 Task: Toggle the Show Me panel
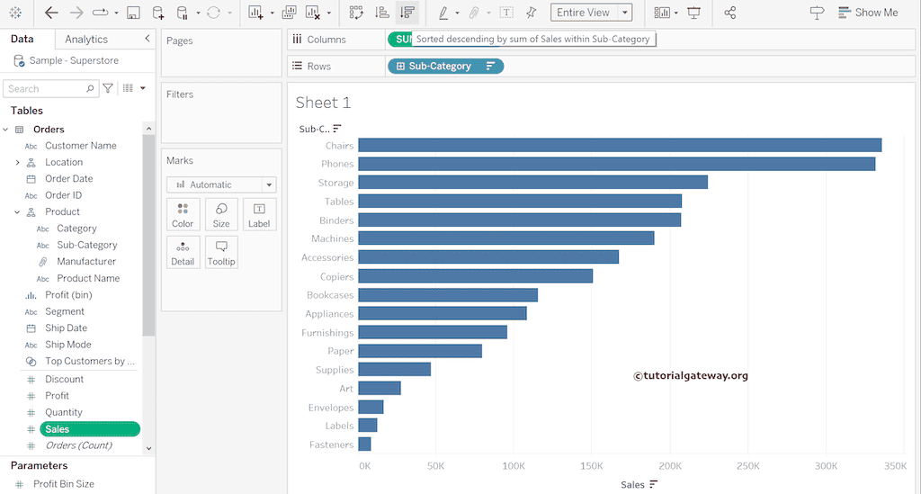coord(867,13)
